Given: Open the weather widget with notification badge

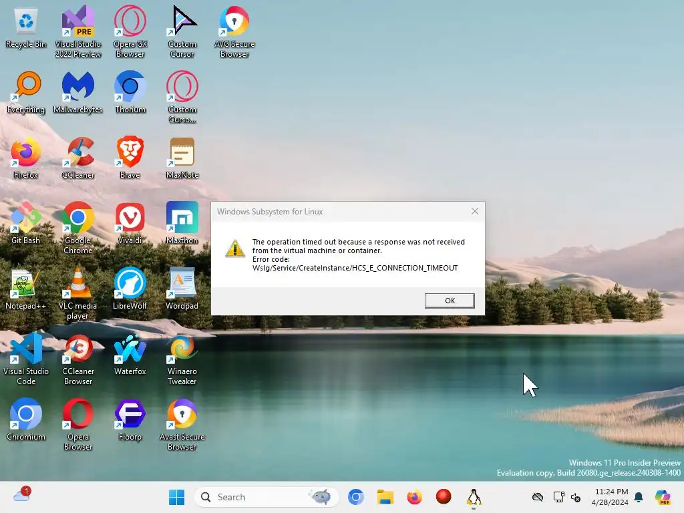Looking at the screenshot, I should point(22,495).
